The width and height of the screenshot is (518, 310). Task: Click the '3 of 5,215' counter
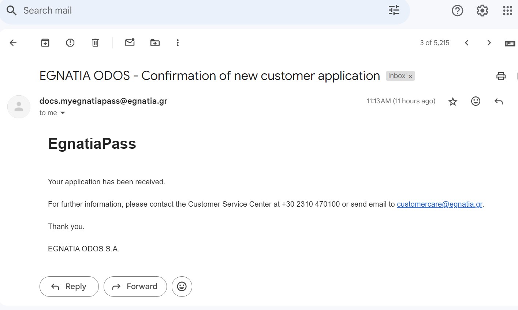[x=435, y=43]
